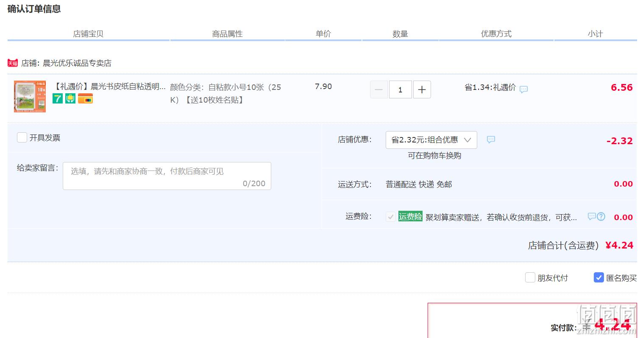This screenshot has height=338, width=640.
Task: Click the 店铺宝贝 column header
Action: [88, 34]
